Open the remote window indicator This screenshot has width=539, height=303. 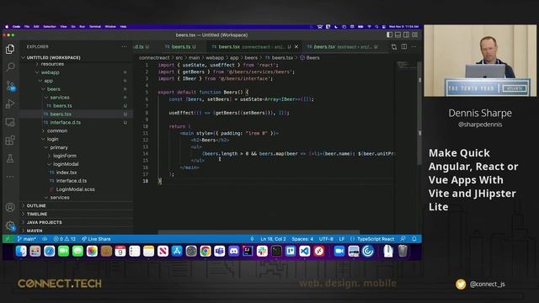8,239
